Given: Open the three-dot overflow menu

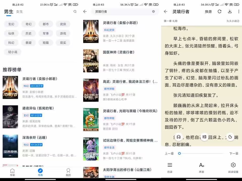Looking at the screenshot, I should coord(238,12).
